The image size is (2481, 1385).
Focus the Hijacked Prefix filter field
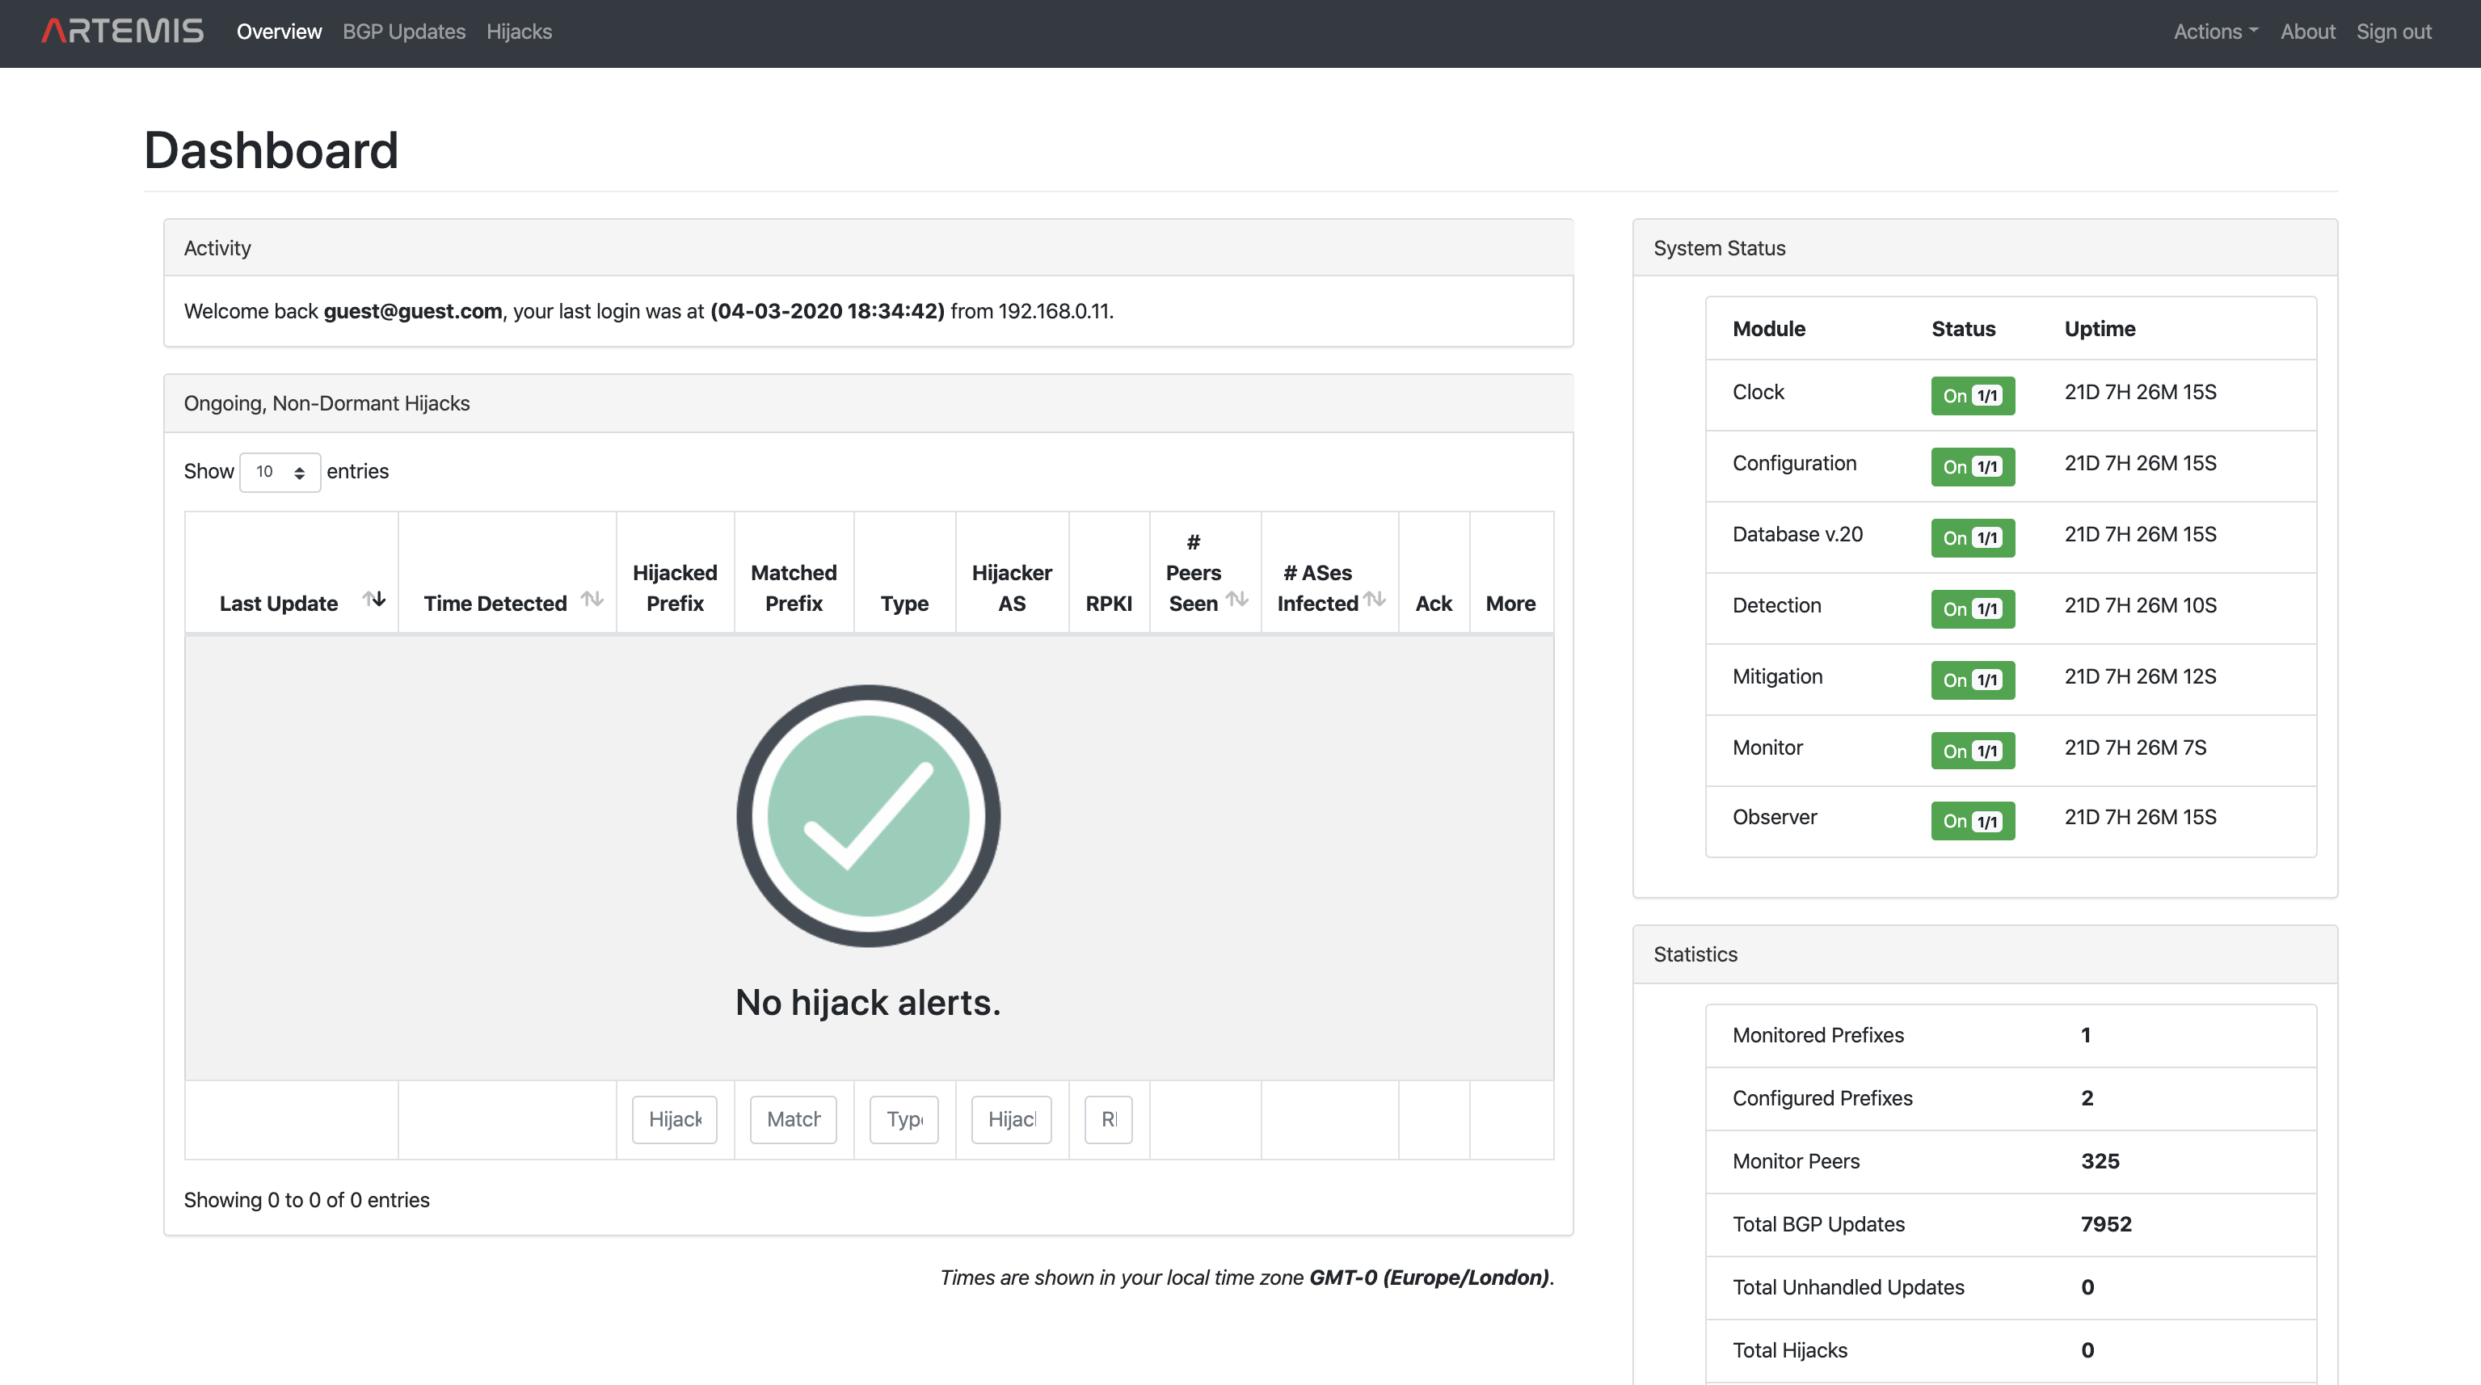click(x=674, y=1119)
